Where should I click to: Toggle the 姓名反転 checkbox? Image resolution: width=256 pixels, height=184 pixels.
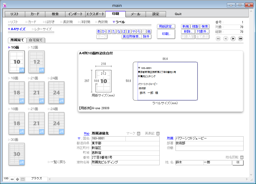(241, 157)
